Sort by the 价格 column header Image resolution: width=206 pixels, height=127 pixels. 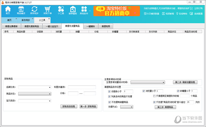point(98,31)
